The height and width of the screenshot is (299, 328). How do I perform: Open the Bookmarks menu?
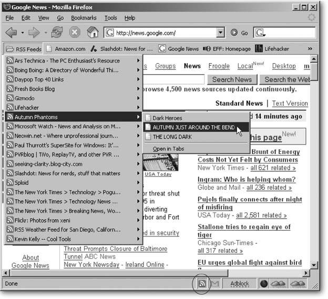(84, 18)
